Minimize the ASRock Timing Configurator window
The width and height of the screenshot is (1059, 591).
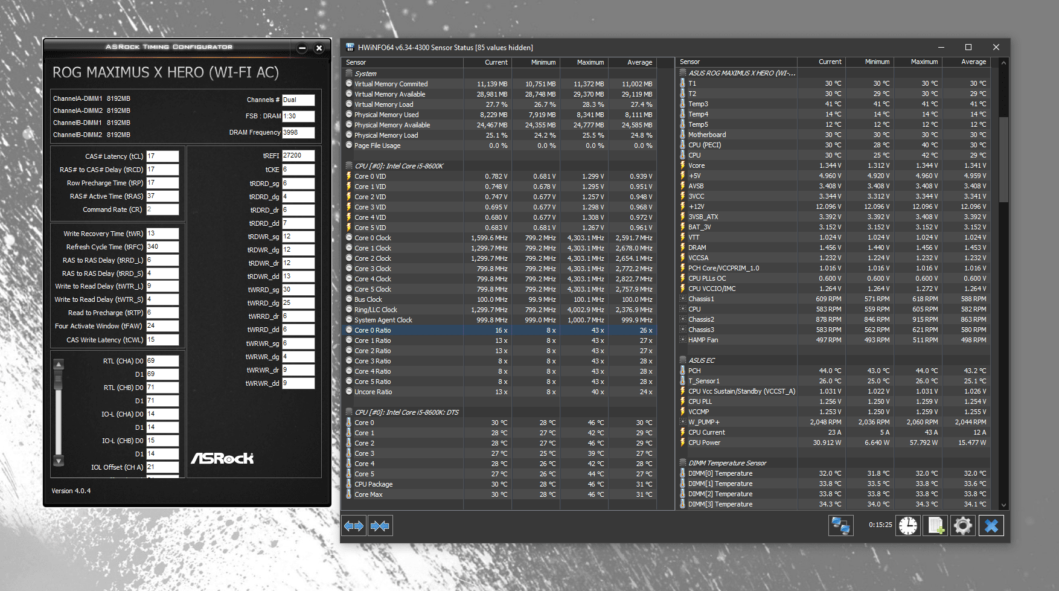pos(302,48)
